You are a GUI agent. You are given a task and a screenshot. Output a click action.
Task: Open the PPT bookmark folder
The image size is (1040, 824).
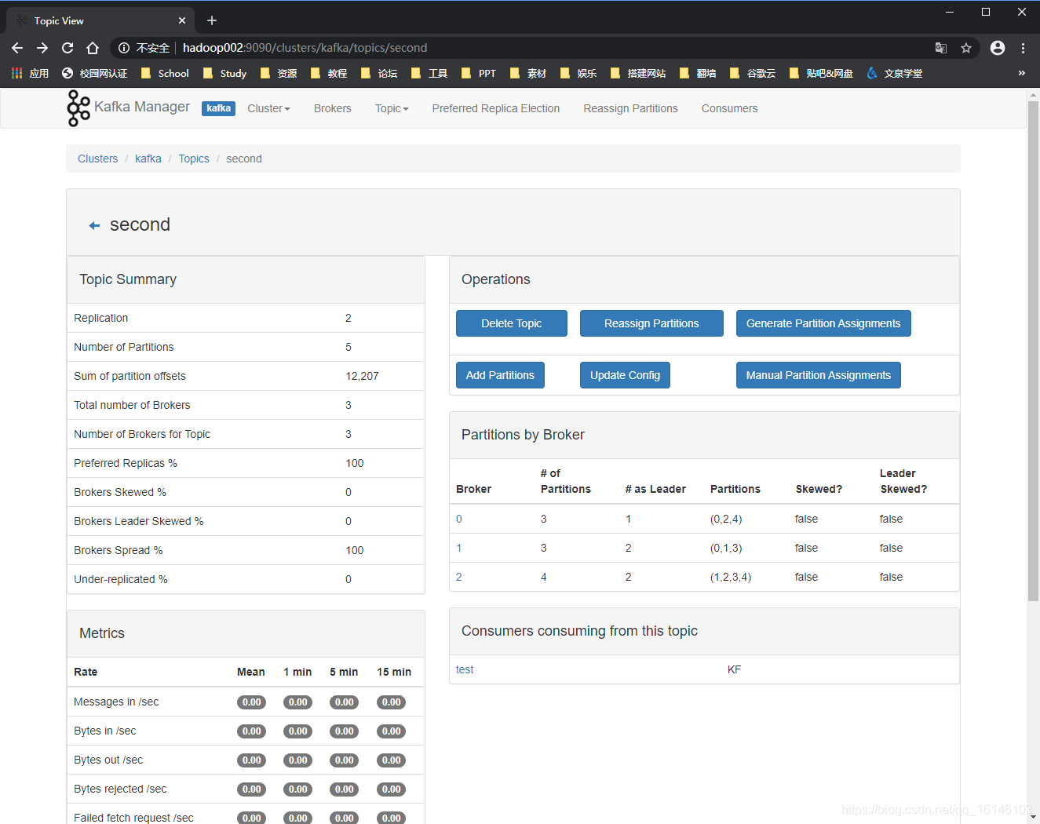479,73
